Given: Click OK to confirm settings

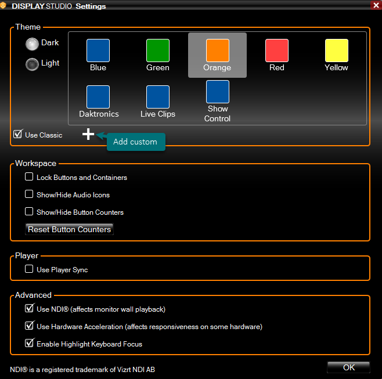Looking at the screenshot, I should point(348,367).
